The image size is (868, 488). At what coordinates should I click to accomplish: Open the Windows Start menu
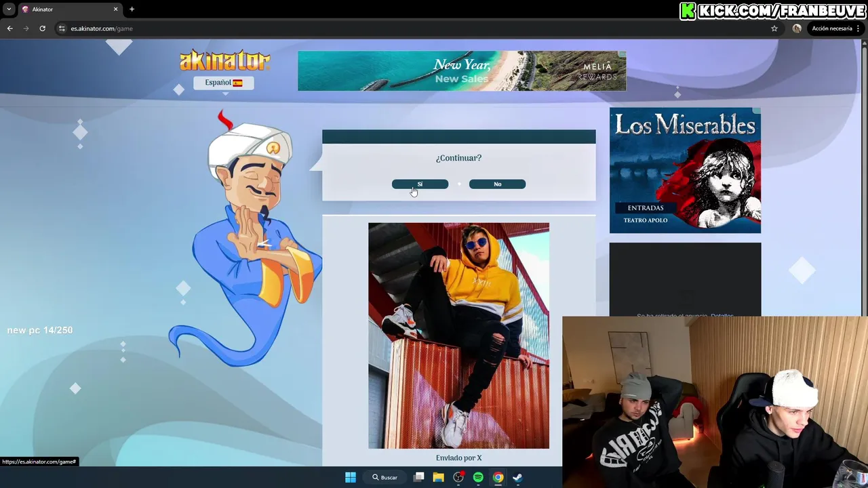tap(351, 477)
